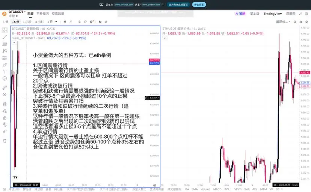Screen dimensions: 311x192
Task: Click the red 63,707.9 price label
Action: (x=154, y=60)
